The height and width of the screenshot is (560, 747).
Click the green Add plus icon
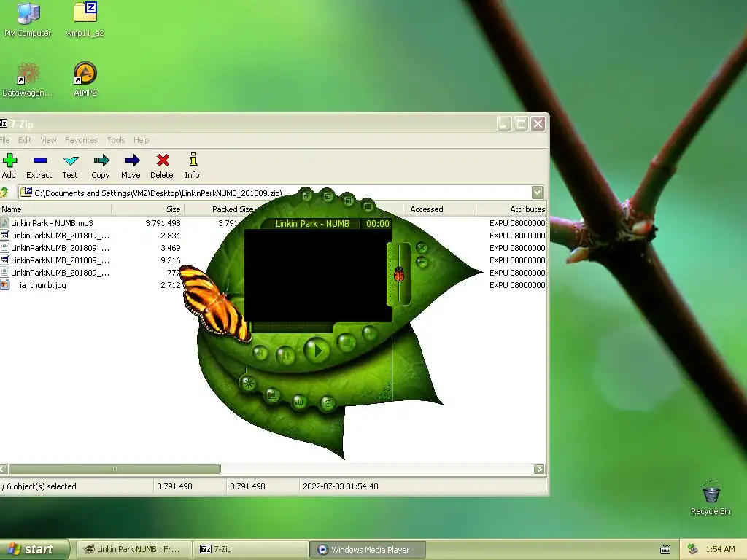(9, 160)
